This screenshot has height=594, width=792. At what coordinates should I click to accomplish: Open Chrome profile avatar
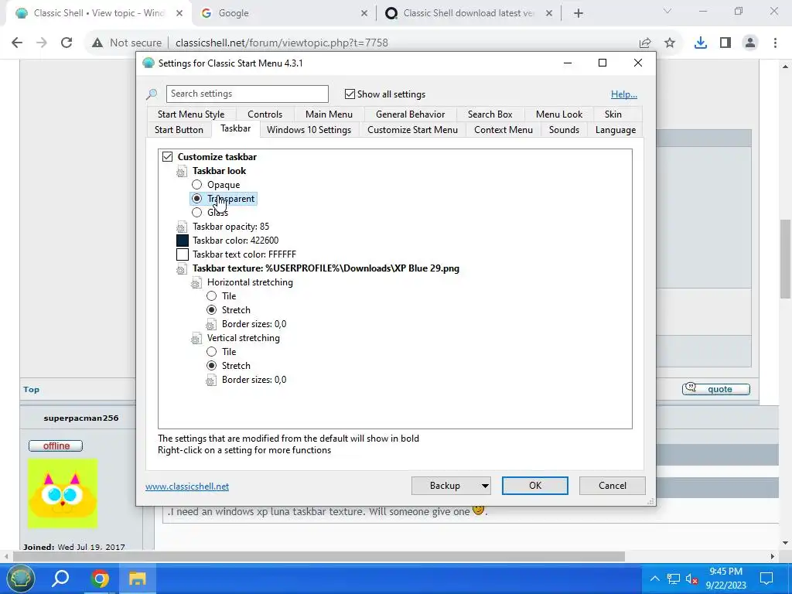[750, 43]
